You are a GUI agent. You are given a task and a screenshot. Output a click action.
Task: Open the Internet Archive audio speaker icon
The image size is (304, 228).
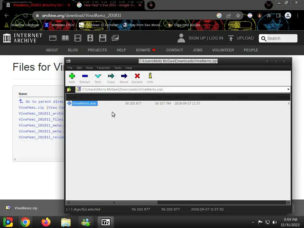[x=90, y=38]
